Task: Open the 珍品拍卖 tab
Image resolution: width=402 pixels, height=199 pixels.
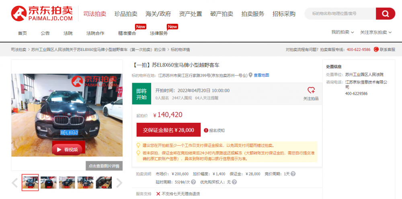Action: pyautogui.click(x=126, y=14)
